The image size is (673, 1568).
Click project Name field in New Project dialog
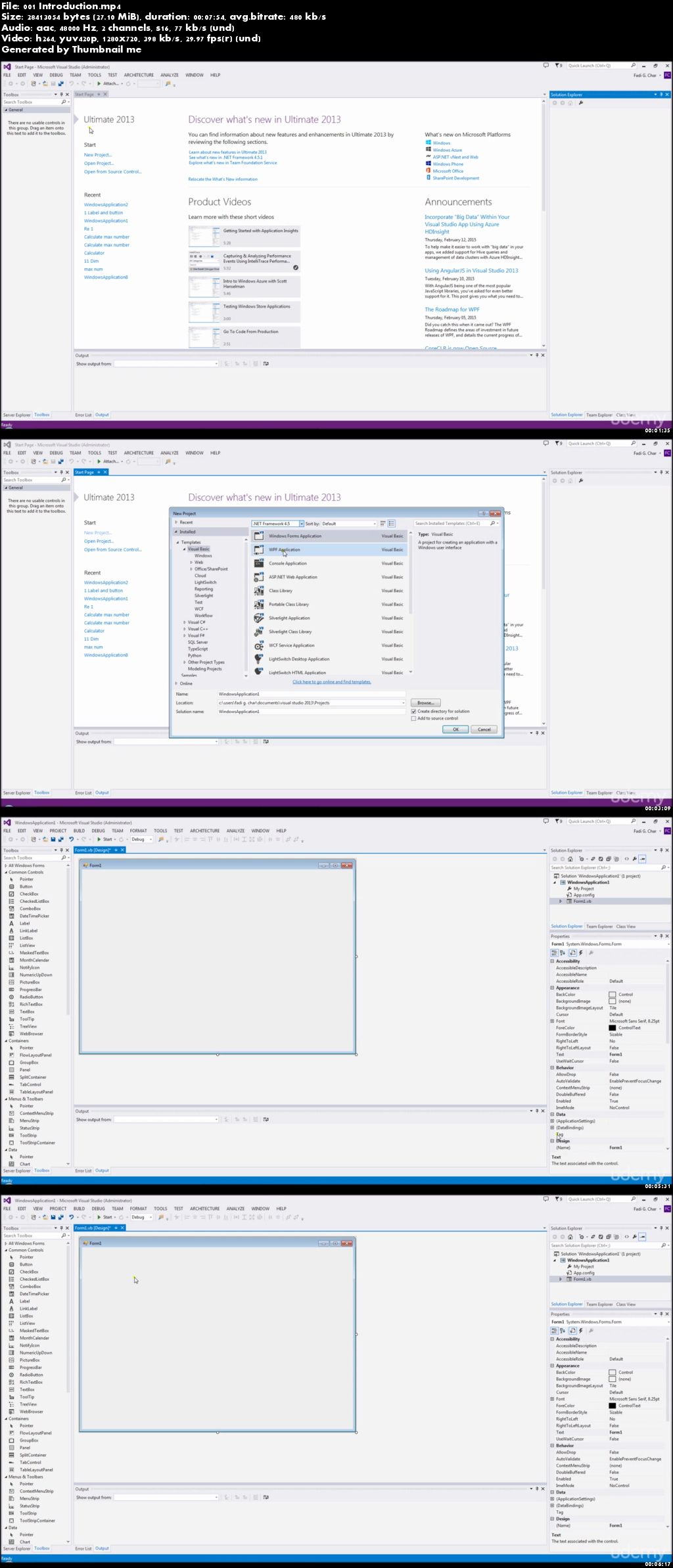tap(312, 694)
